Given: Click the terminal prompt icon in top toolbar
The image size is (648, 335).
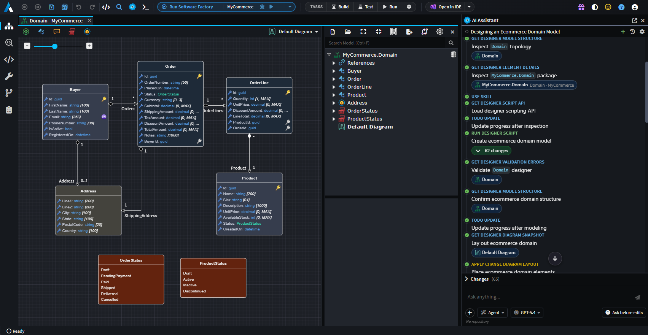Looking at the screenshot, I should pyautogui.click(x=145, y=7).
